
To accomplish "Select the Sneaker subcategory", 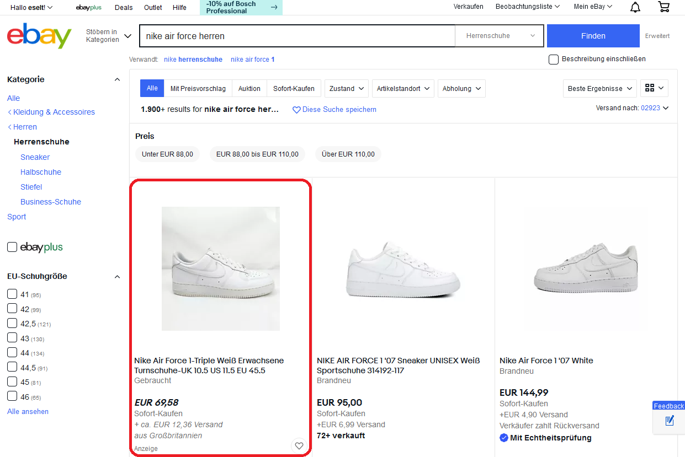I will pos(35,157).
